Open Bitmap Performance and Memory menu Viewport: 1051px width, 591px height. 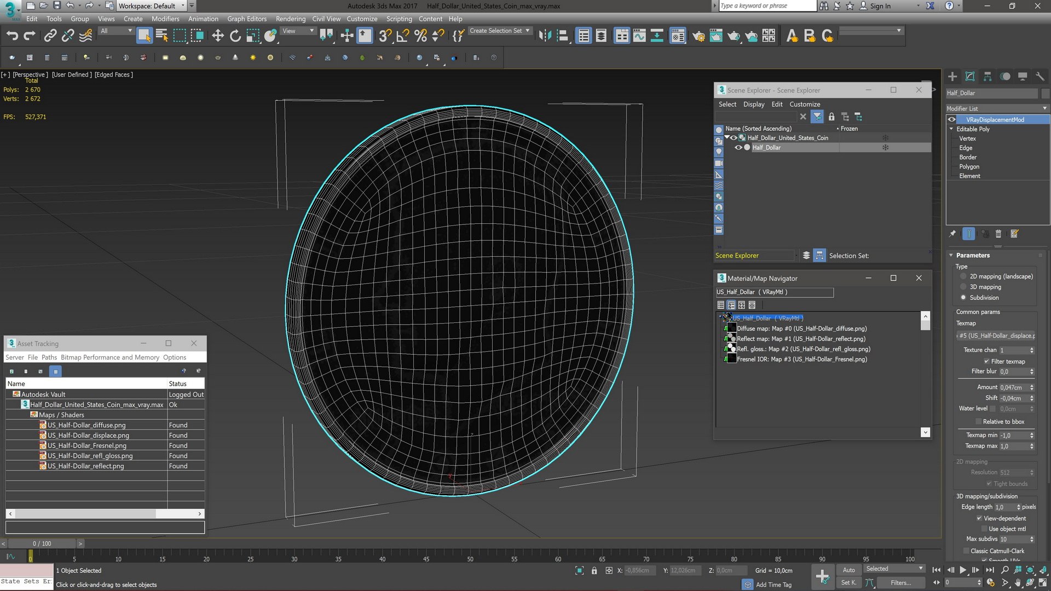click(109, 357)
